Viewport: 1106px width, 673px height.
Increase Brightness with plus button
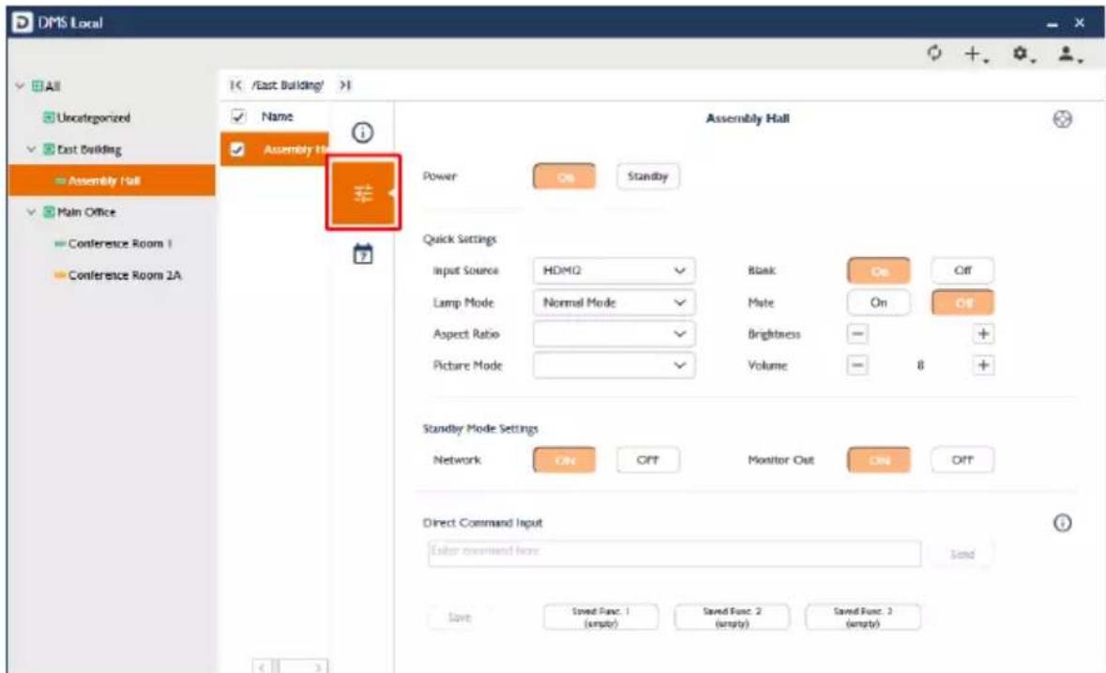click(983, 333)
